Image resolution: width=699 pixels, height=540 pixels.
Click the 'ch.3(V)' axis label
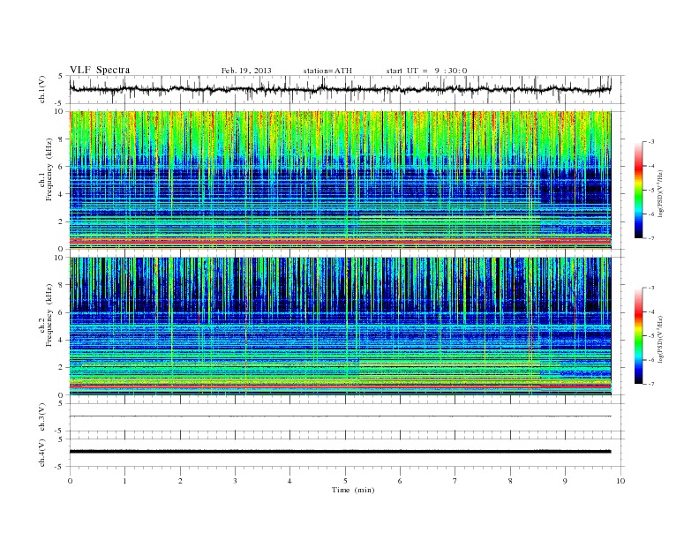(x=42, y=417)
